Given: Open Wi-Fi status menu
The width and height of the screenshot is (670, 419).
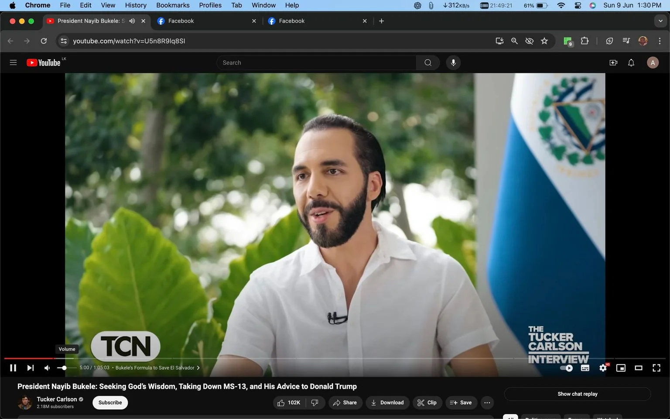Looking at the screenshot, I should [561, 5].
